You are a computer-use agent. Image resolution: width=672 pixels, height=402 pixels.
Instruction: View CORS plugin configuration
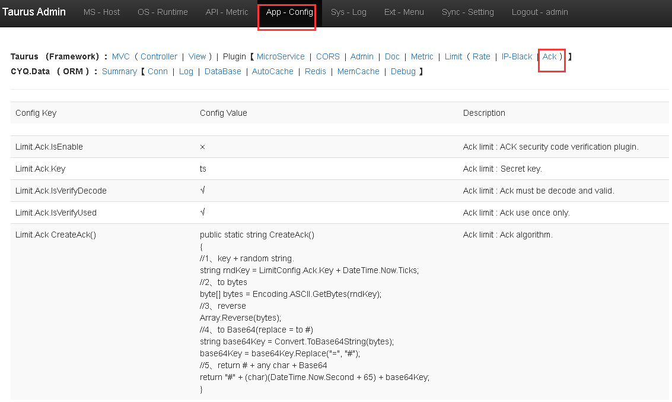[327, 56]
